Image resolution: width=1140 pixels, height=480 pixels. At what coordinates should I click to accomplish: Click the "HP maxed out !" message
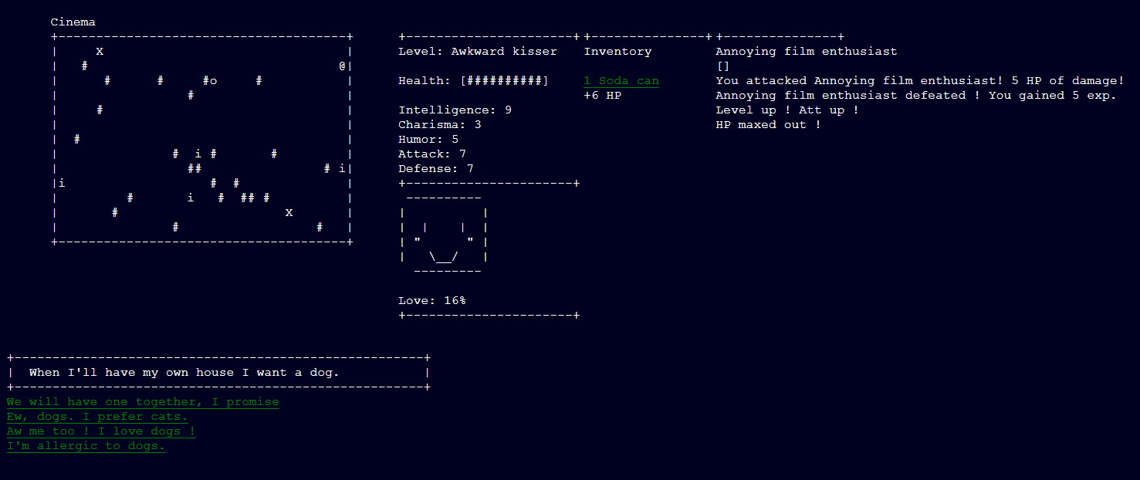pos(769,125)
